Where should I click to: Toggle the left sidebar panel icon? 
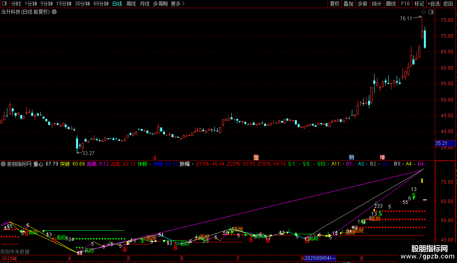pyautogui.click(x=4, y=4)
